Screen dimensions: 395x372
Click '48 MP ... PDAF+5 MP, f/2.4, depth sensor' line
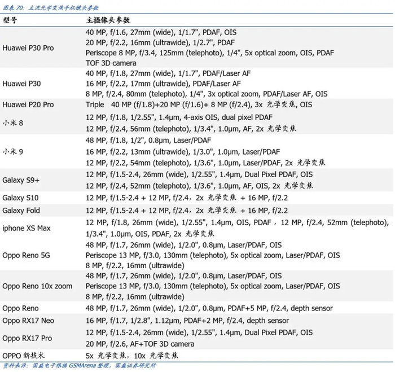point(209,308)
